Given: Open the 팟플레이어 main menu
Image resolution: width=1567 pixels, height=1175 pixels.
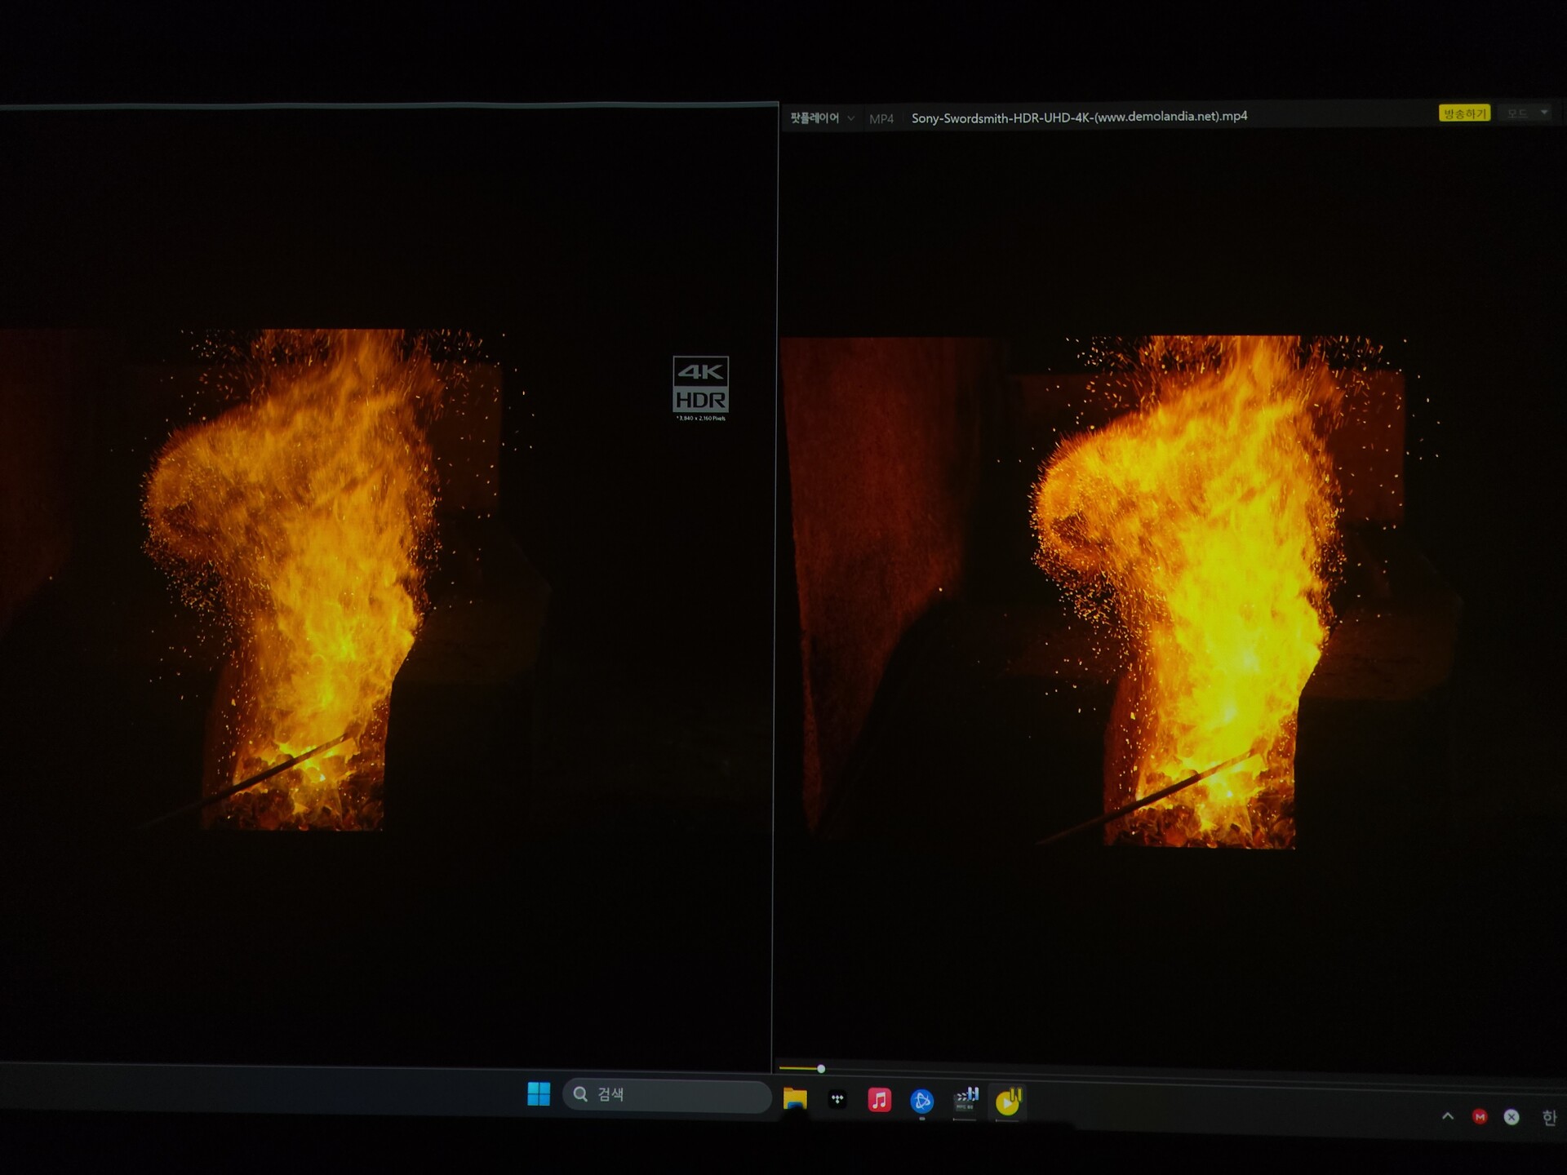Looking at the screenshot, I should (x=814, y=118).
